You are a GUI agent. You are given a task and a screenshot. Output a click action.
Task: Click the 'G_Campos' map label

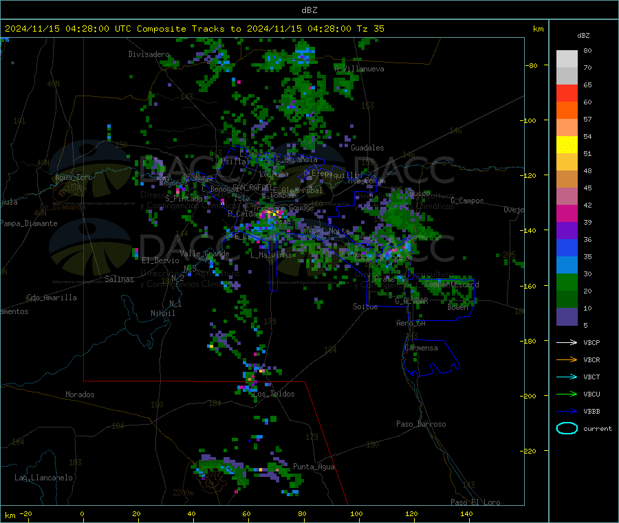(467, 201)
